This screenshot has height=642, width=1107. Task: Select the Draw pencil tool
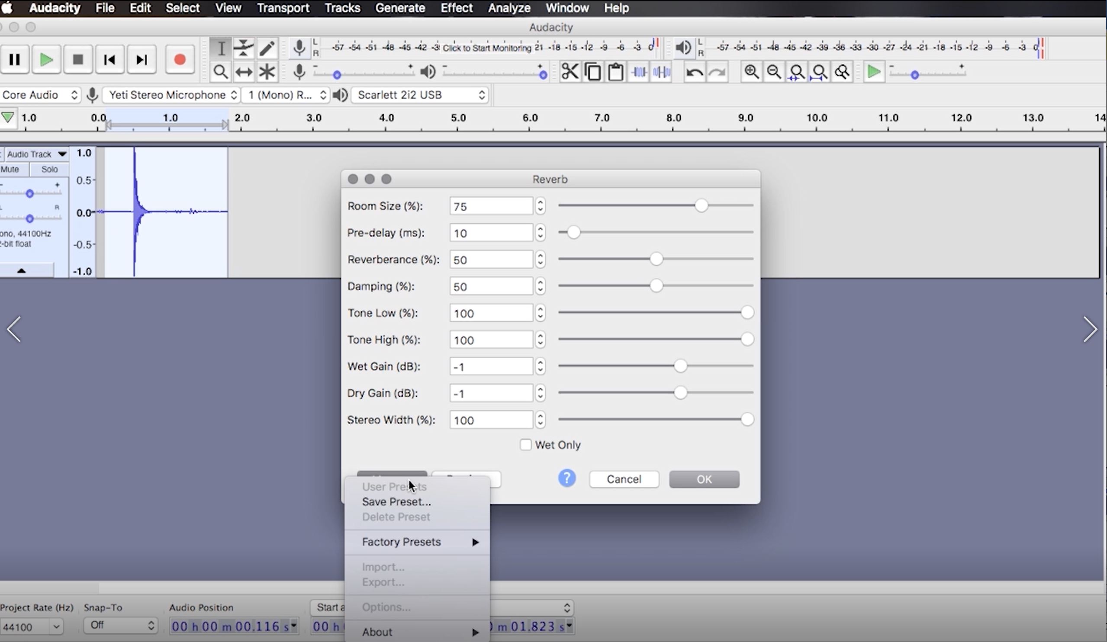tap(267, 48)
